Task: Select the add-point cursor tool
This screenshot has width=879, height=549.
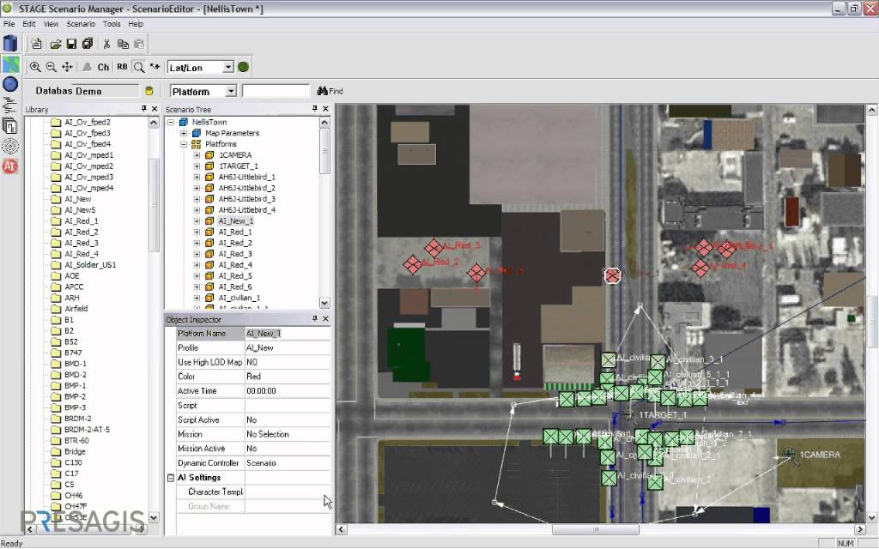Action: coord(155,67)
